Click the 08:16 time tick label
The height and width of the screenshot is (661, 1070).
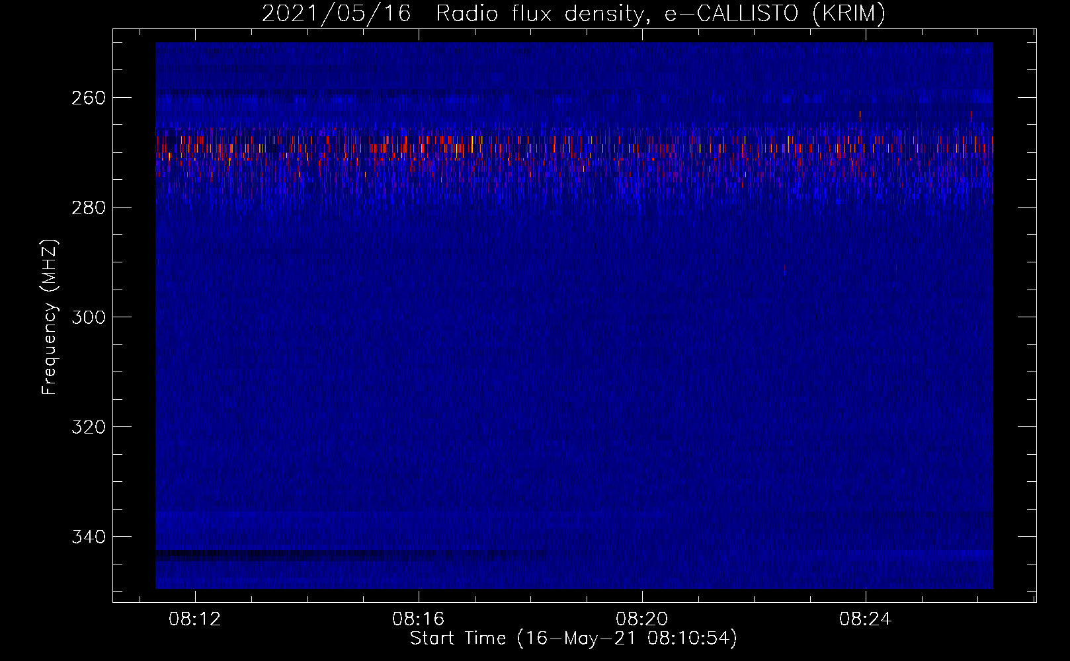(x=419, y=619)
